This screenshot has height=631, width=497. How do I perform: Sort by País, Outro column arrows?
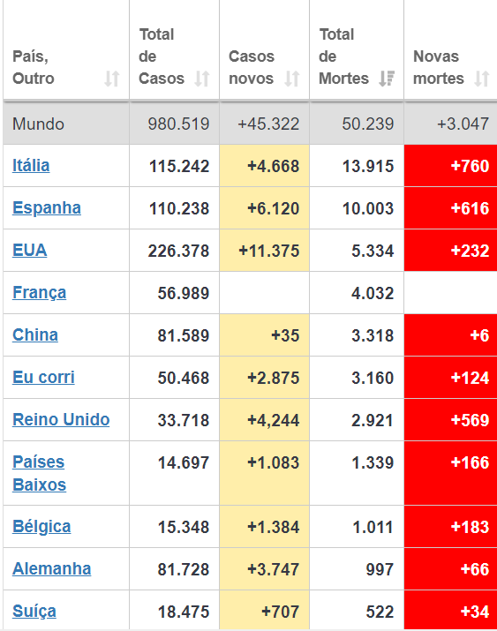[112, 79]
